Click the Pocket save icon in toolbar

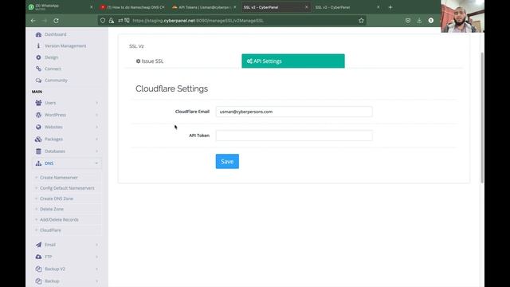click(408, 21)
